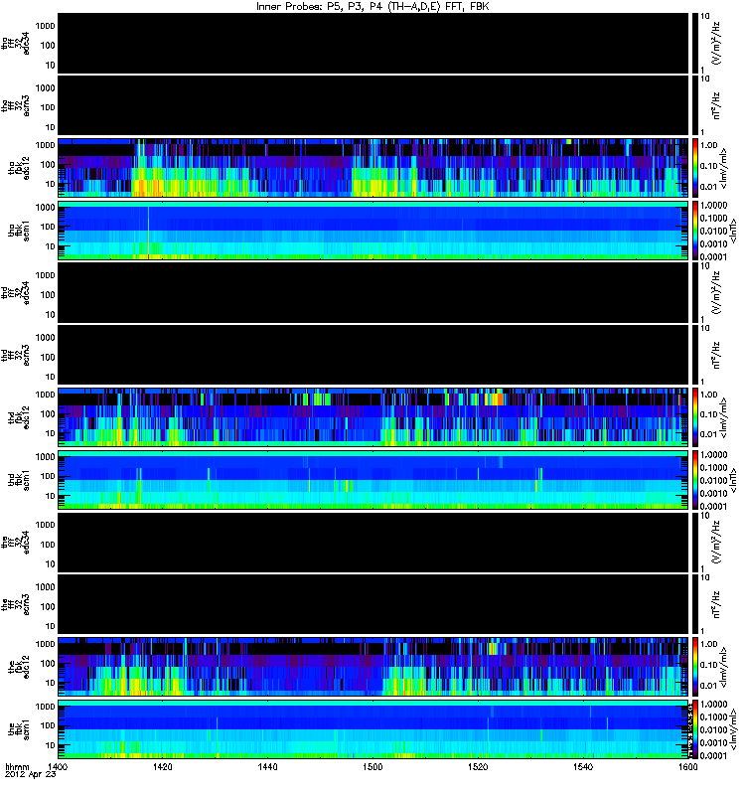This screenshot has width=745, height=795.
Task: Click the tha fbk scm1 rainbow color bar
Action: [x=694, y=231]
